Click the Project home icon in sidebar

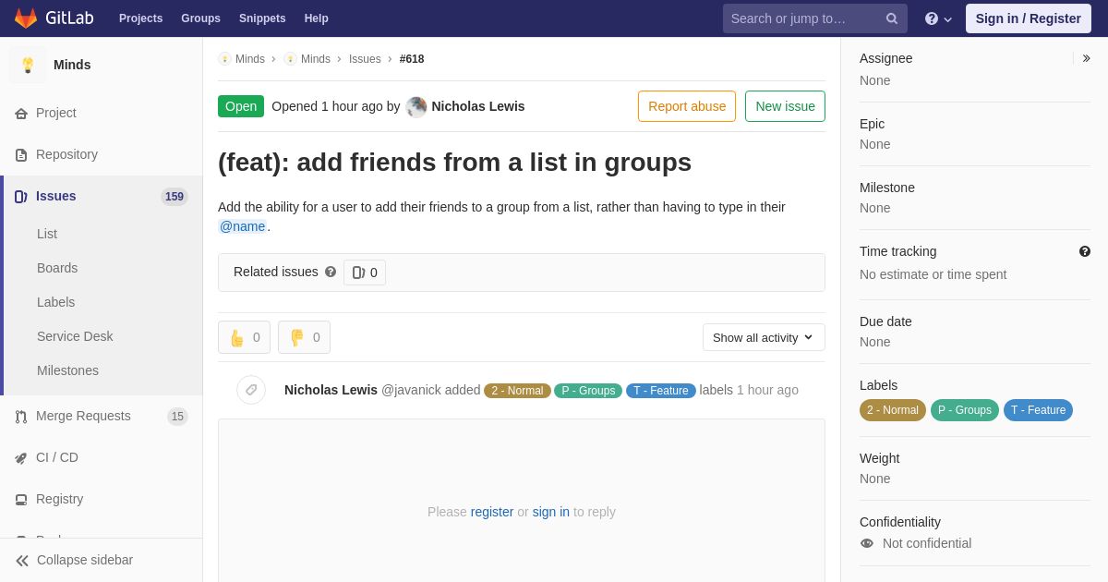(21, 114)
